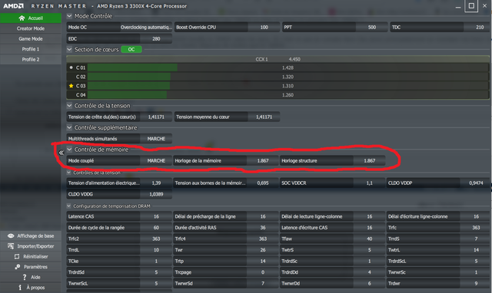This screenshot has height=293, width=492.
Task: Select Profile 2 tab
Action: pyautogui.click(x=31, y=60)
